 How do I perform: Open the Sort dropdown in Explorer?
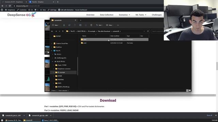coord(99,25)
